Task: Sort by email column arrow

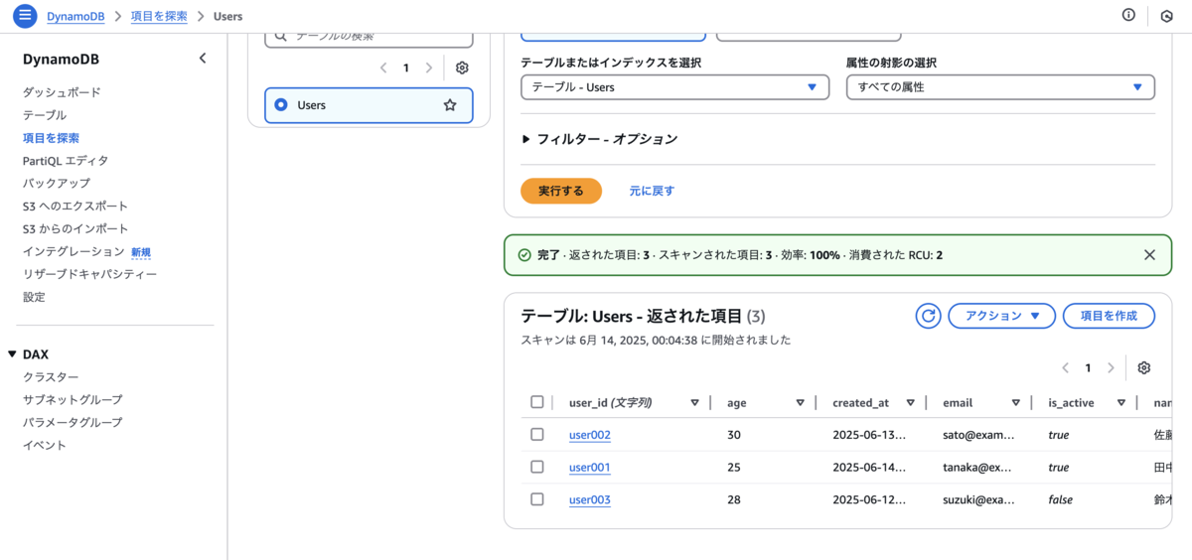Action: point(1015,403)
